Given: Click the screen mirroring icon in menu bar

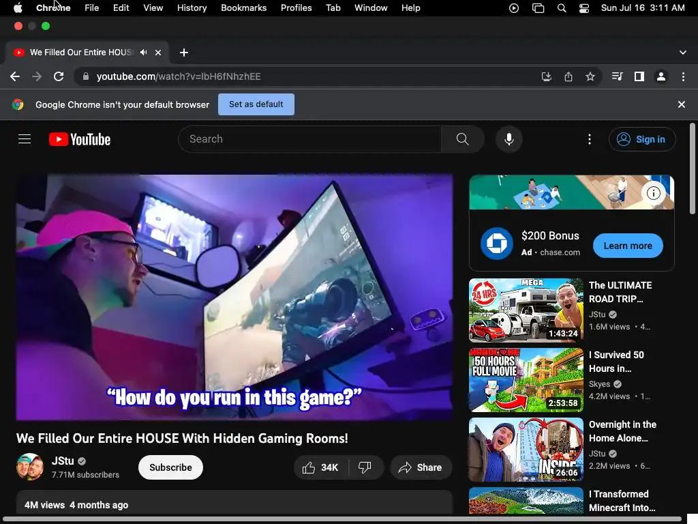Looking at the screenshot, I should pos(538,8).
